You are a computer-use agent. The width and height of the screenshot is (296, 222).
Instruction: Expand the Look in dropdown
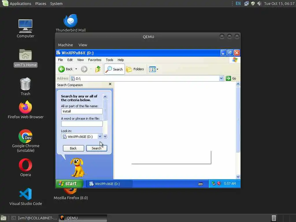coord(100,136)
